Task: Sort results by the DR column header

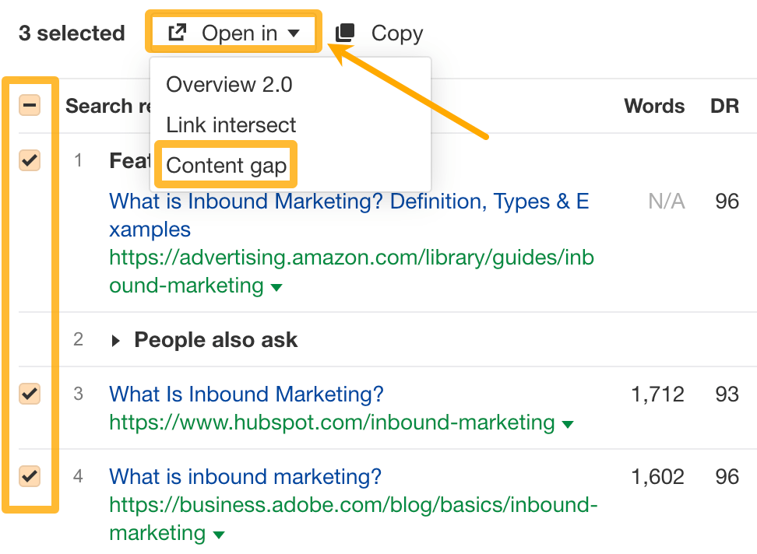Action: [725, 106]
